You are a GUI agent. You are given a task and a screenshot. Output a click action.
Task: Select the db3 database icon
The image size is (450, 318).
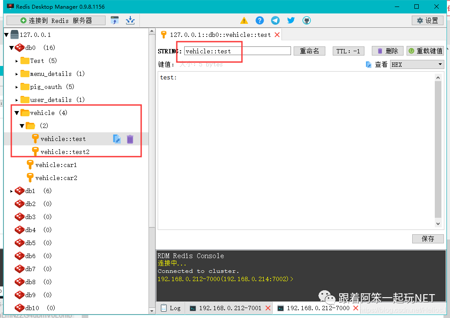click(x=20, y=217)
